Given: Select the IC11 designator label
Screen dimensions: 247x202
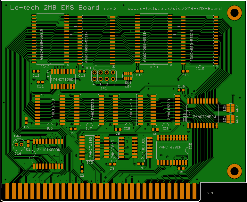Looking at the screenshot, I should click(x=48, y=73).
